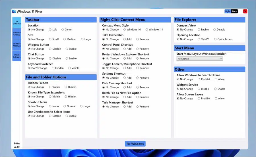
Task: Set Opening Location to This PC
Action: coord(204,39)
